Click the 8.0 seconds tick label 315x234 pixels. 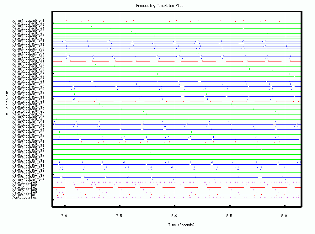point(175,216)
